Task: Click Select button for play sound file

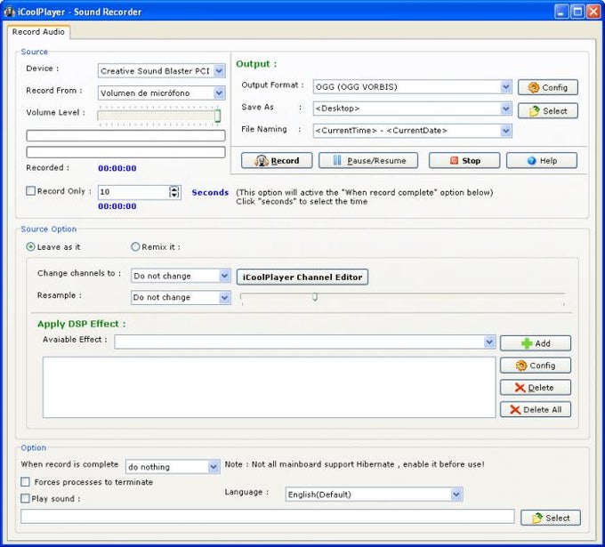Action: point(550,518)
